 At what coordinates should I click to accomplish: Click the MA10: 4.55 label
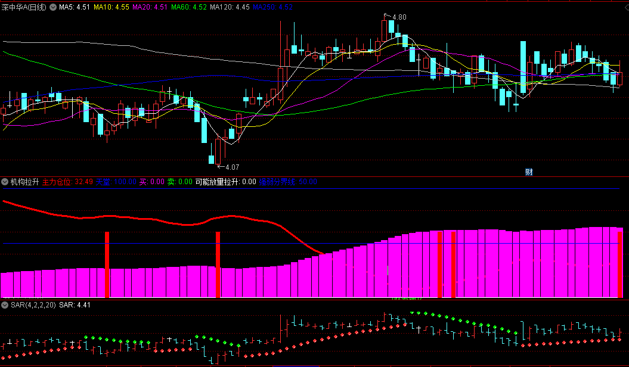[x=111, y=7]
